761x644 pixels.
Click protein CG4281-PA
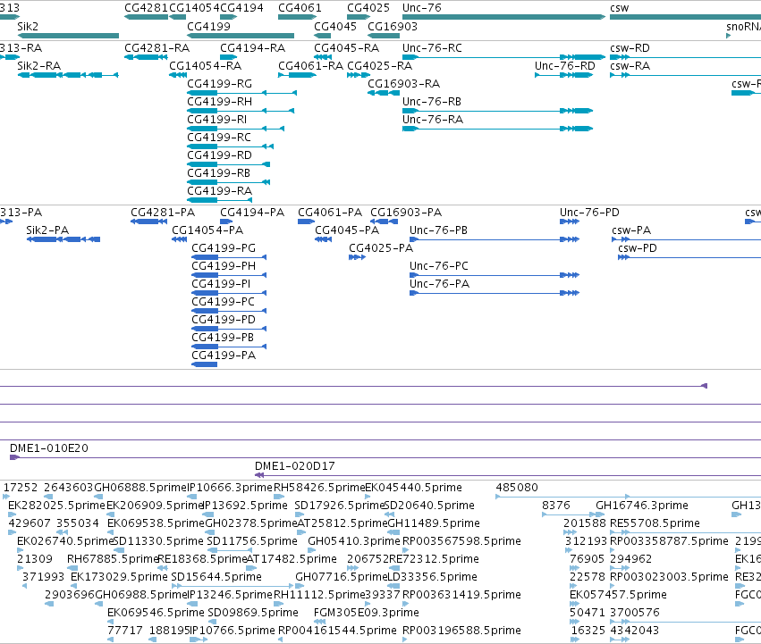click(x=149, y=222)
